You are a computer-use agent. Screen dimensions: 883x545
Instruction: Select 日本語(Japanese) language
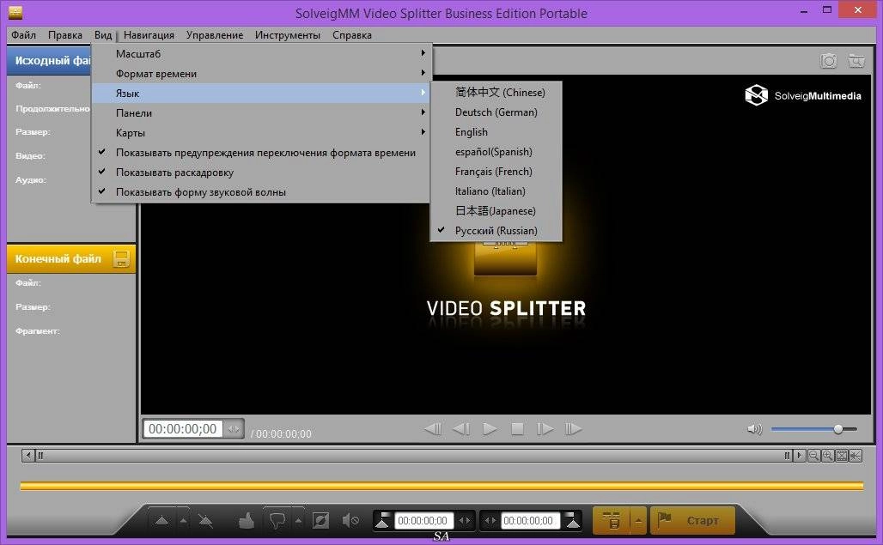click(x=496, y=210)
